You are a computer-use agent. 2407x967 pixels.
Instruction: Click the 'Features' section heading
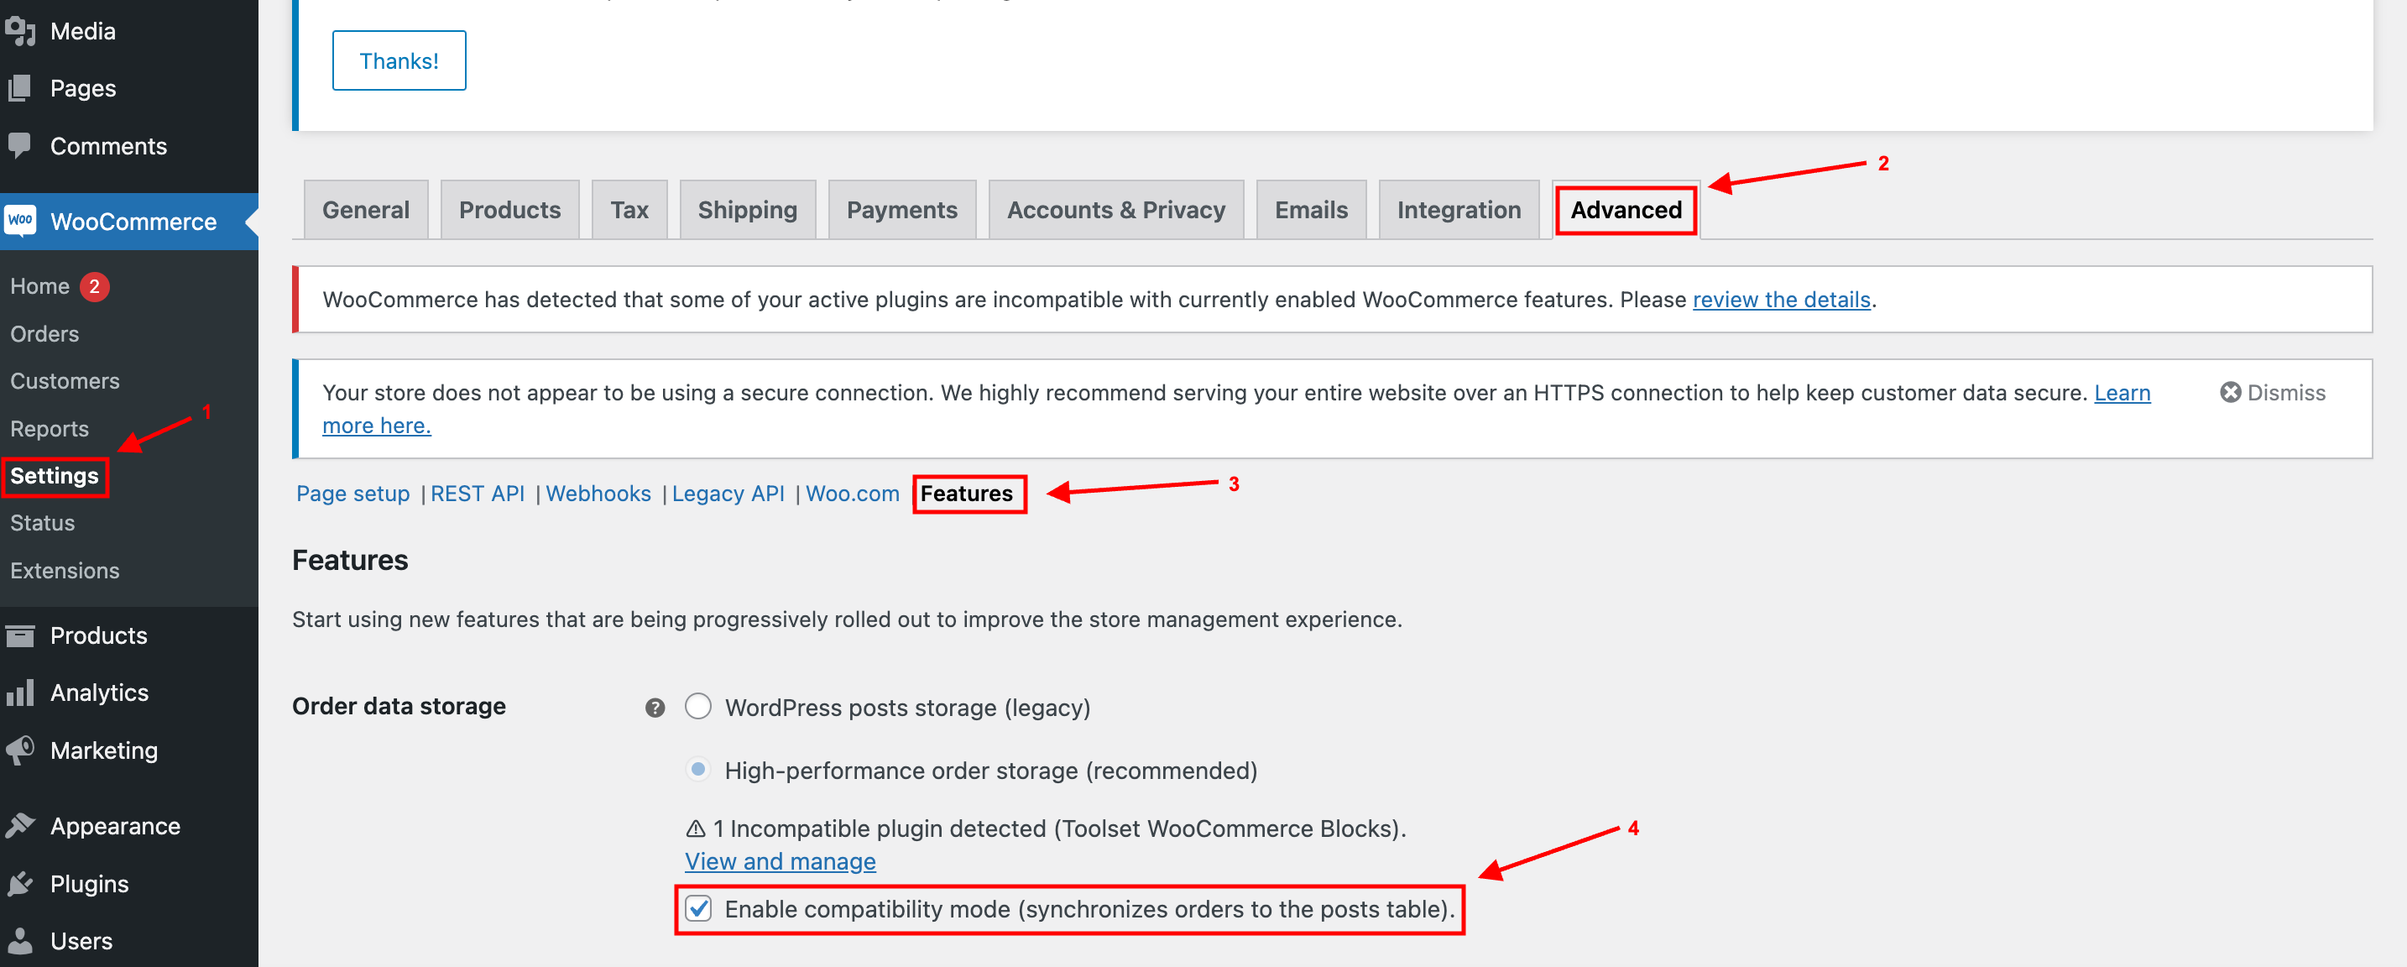click(x=351, y=561)
